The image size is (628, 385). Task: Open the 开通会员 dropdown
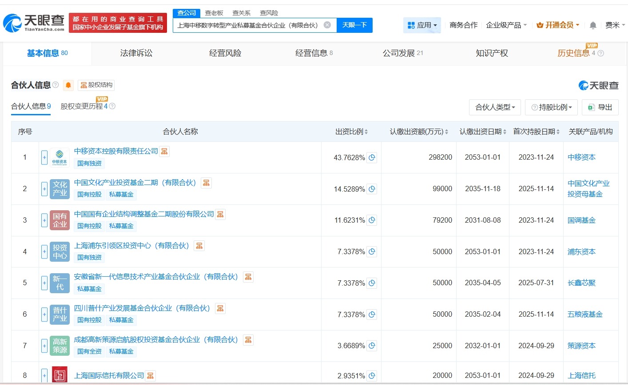click(x=557, y=25)
